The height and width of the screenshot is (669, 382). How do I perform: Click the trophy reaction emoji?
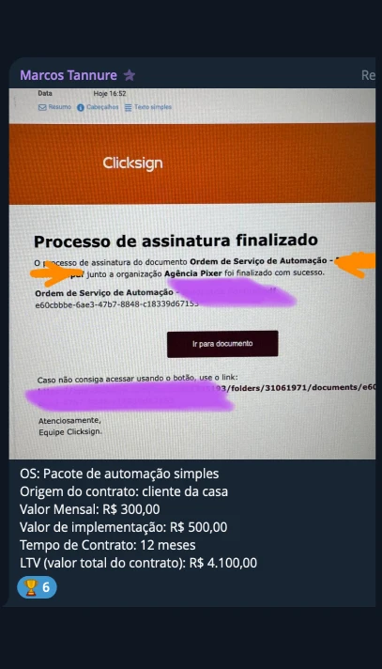point(31,587)
